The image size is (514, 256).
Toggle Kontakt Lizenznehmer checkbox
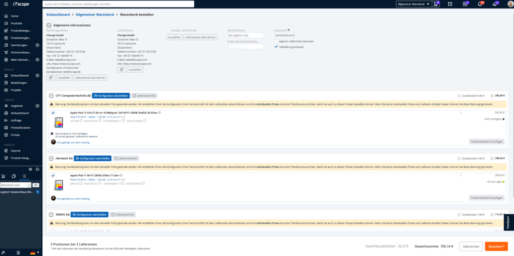[x=169, y=30]
